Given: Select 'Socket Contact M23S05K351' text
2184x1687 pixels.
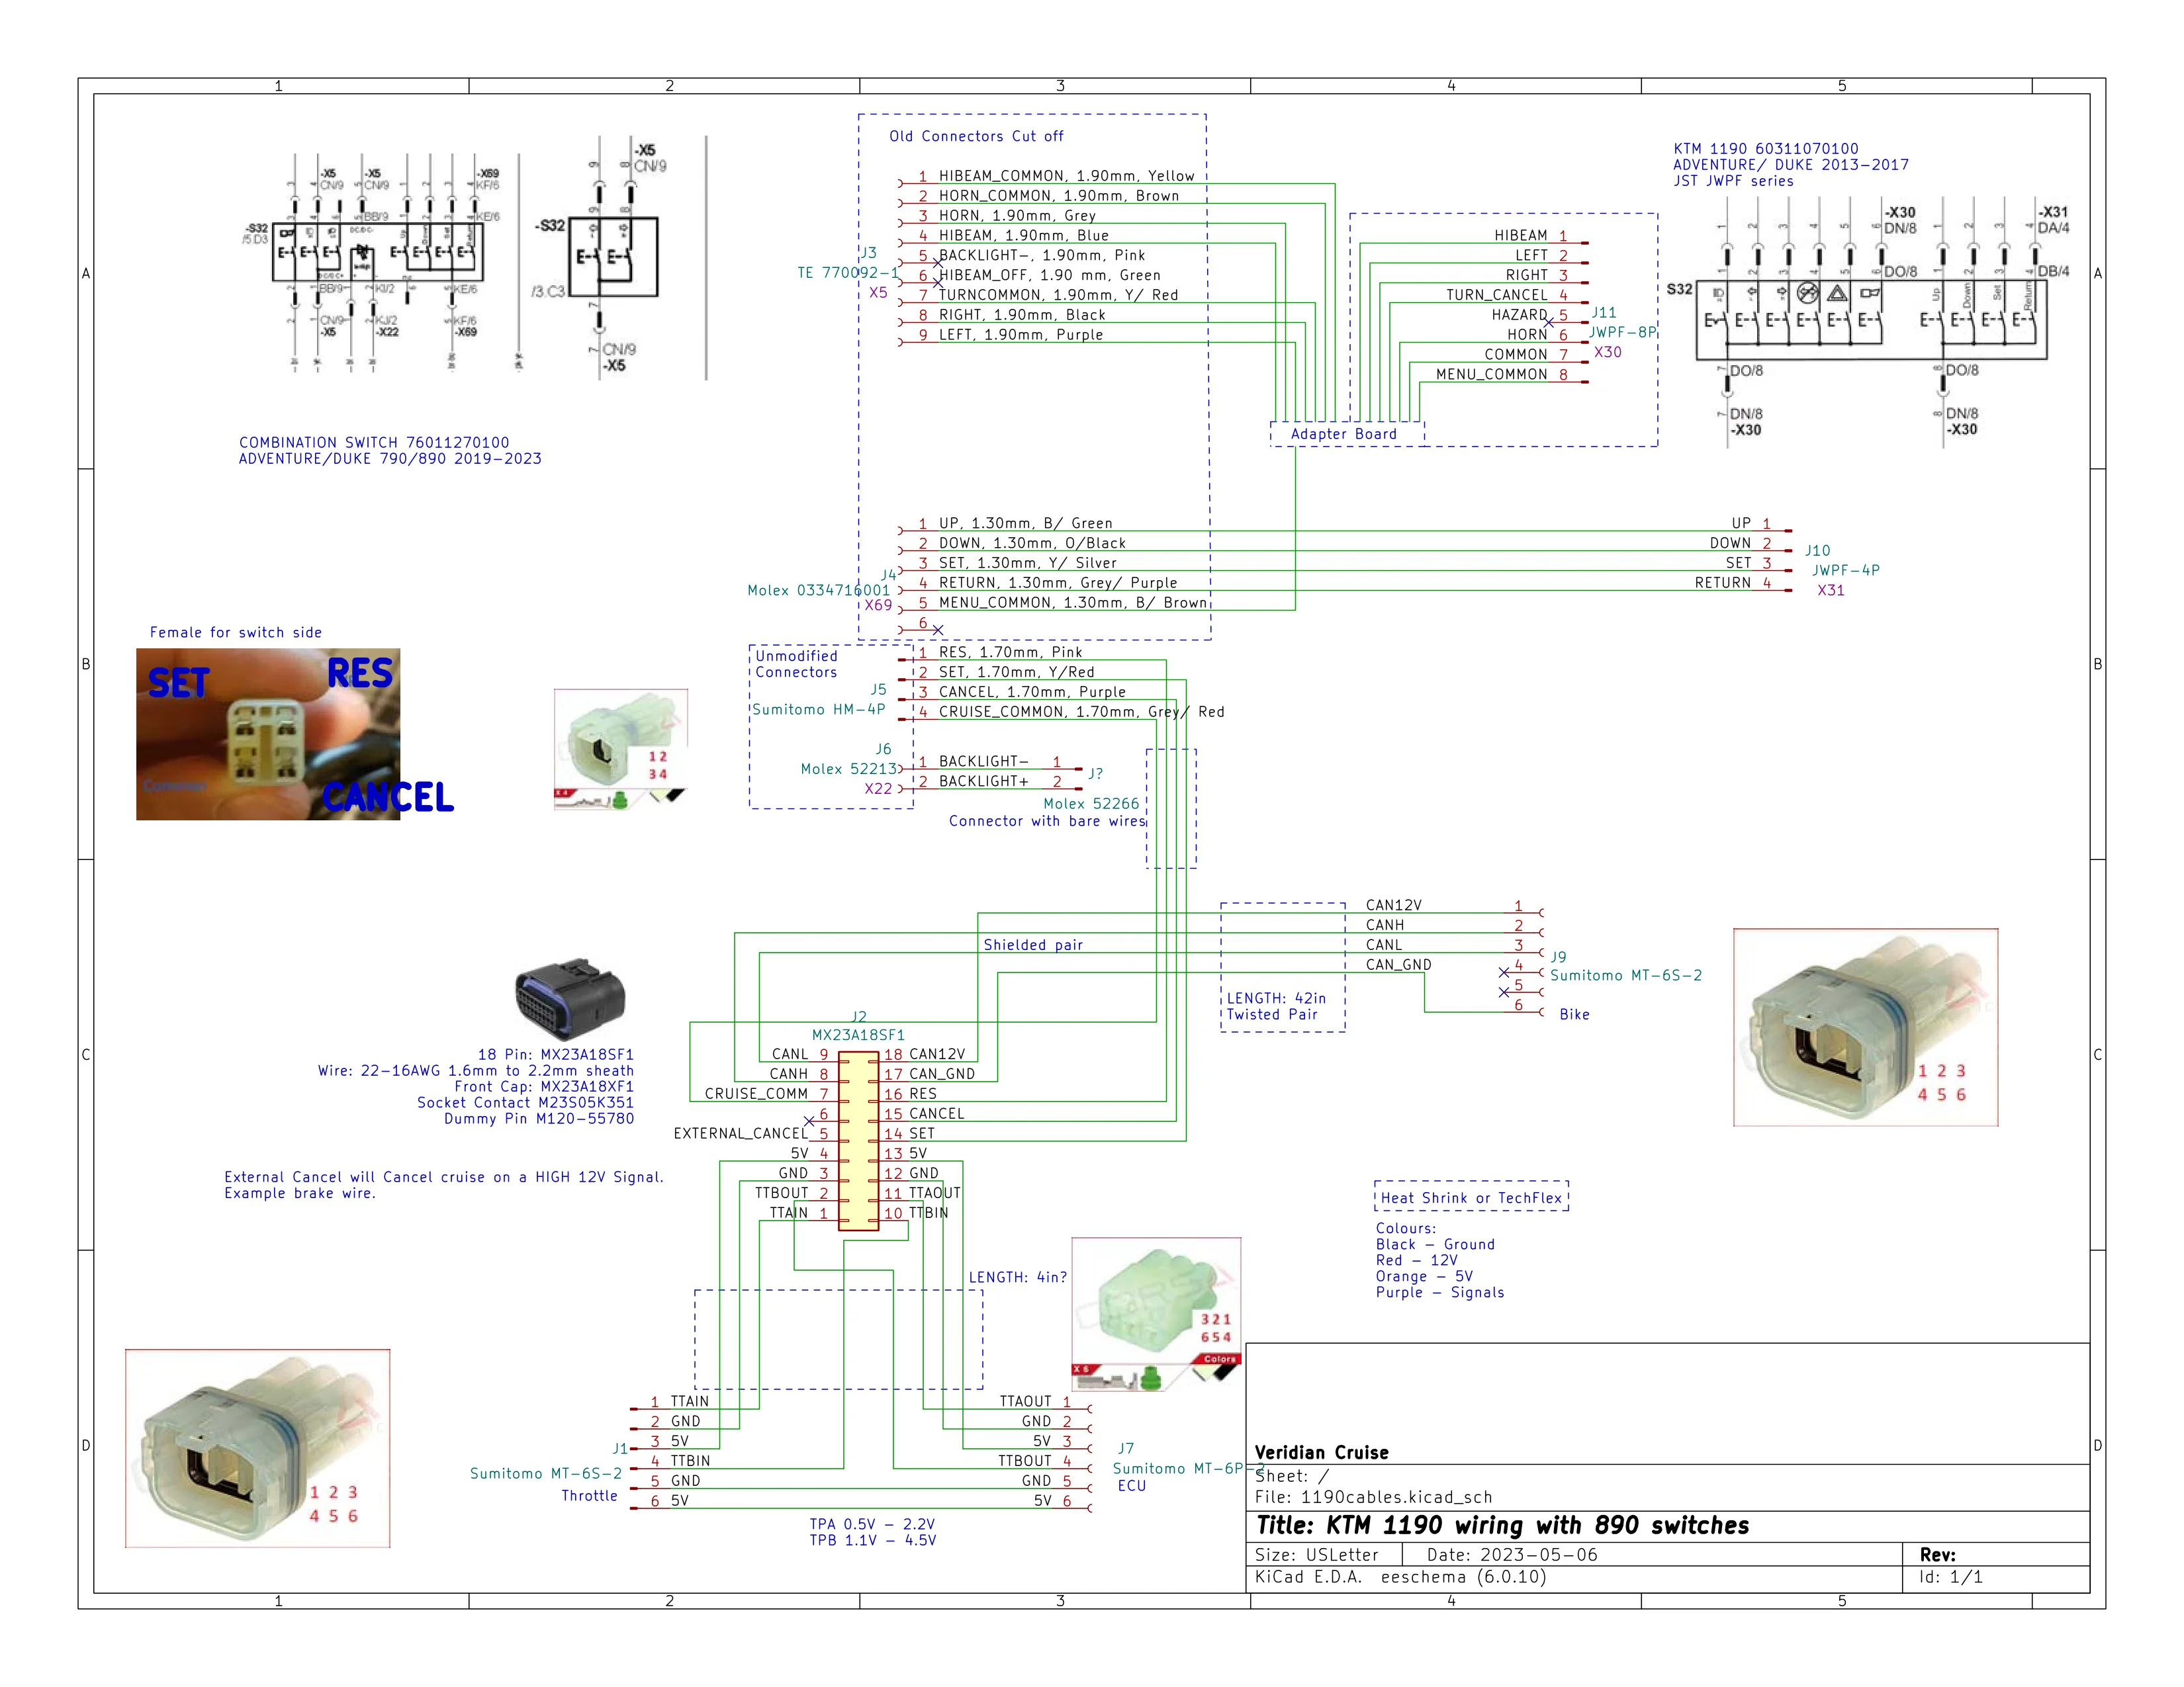Looking at the screenshot, I should (525, 1102).
